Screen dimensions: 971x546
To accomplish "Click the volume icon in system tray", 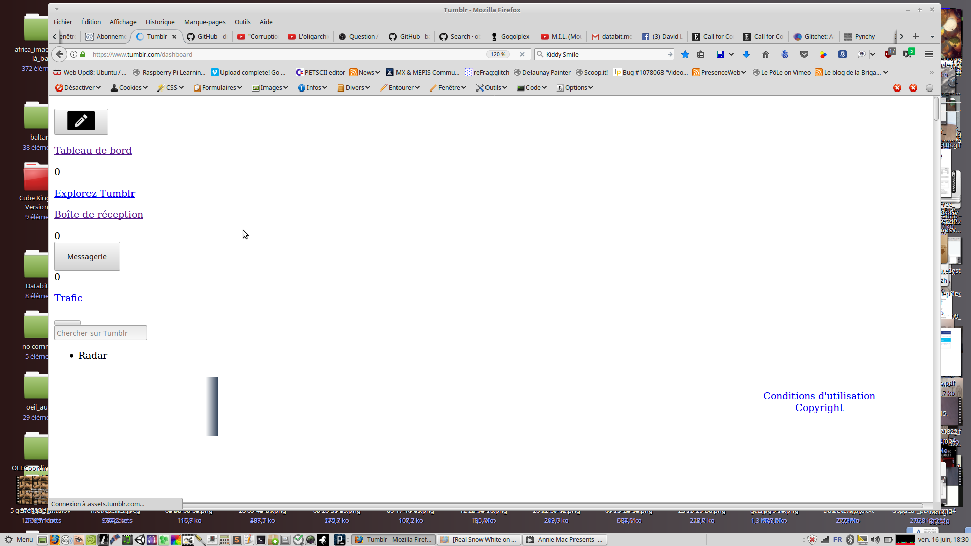I will tap(875, 540).
